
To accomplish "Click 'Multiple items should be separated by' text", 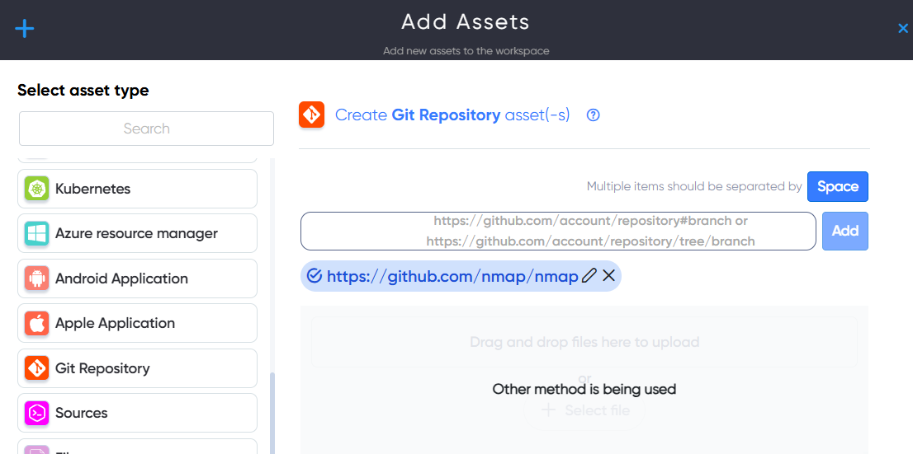I will pyautogui.click(x=694, y=186).
